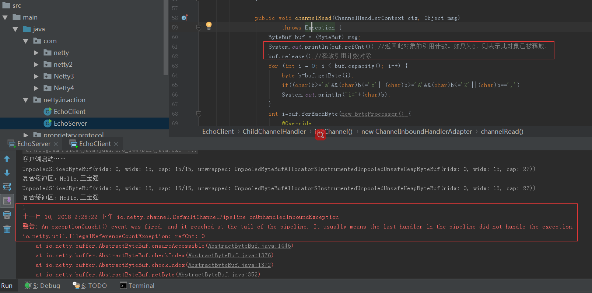Click the down arrow icon in the Run console toolbar
Viewport: 592px width, 293px height.
point(7,173)
